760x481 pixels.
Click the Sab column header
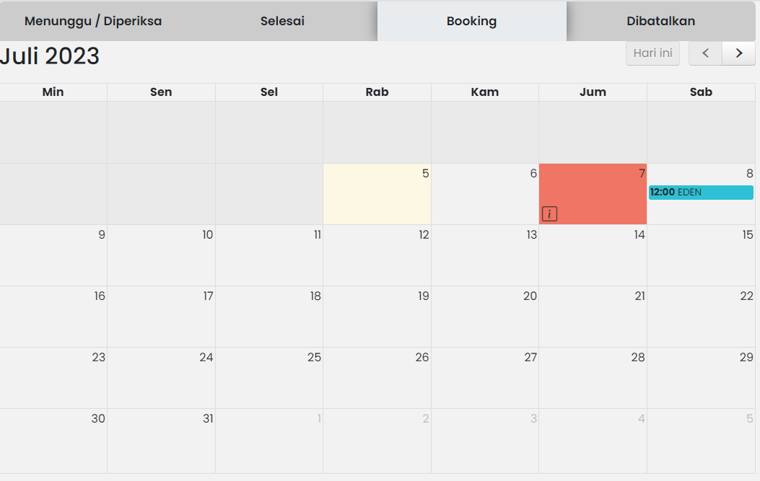(x=700, y=92)
